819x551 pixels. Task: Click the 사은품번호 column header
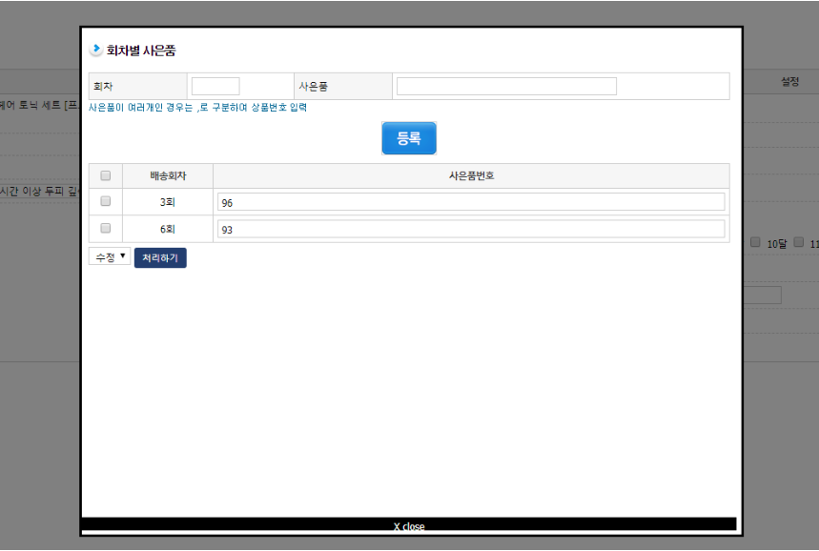pyautogui.click(x=471, y=176)
